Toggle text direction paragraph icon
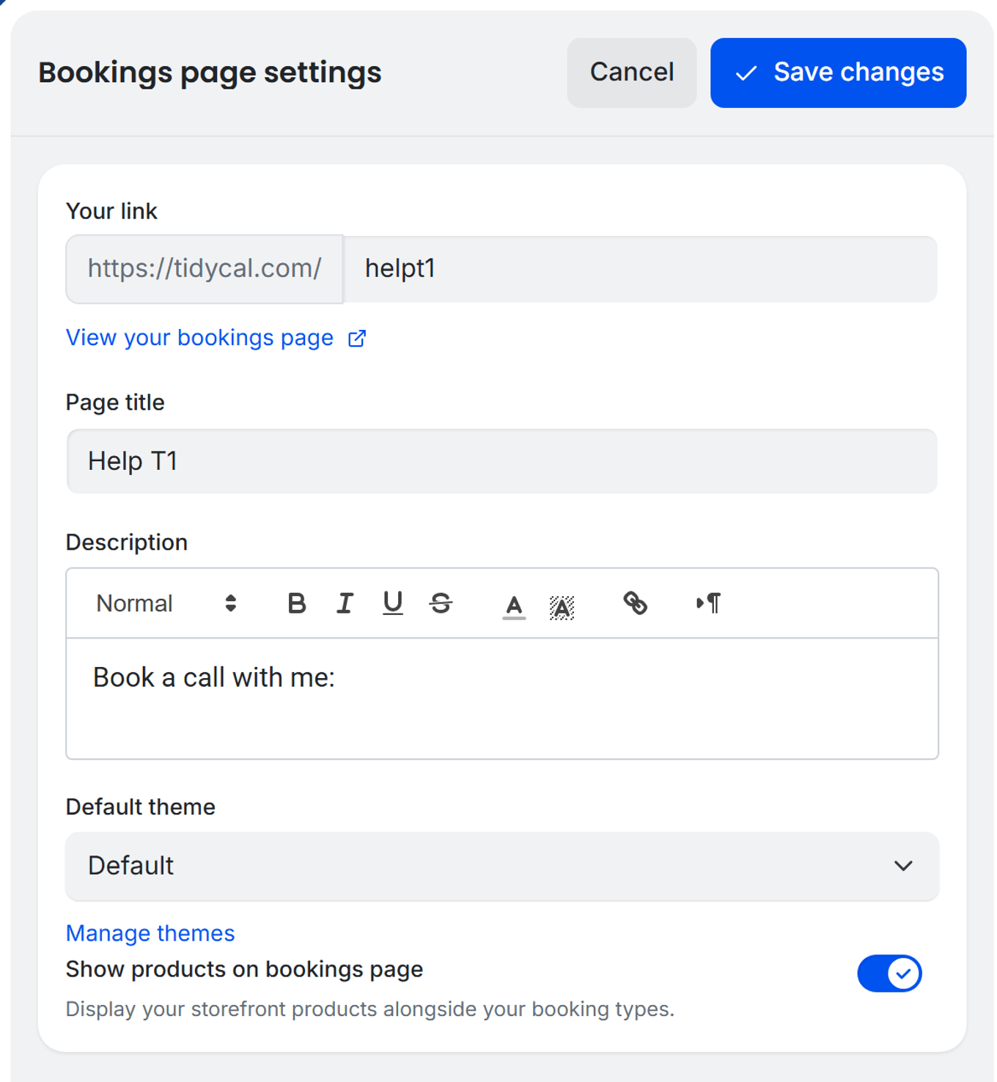 pyautogui.click(x=708, y=603)
